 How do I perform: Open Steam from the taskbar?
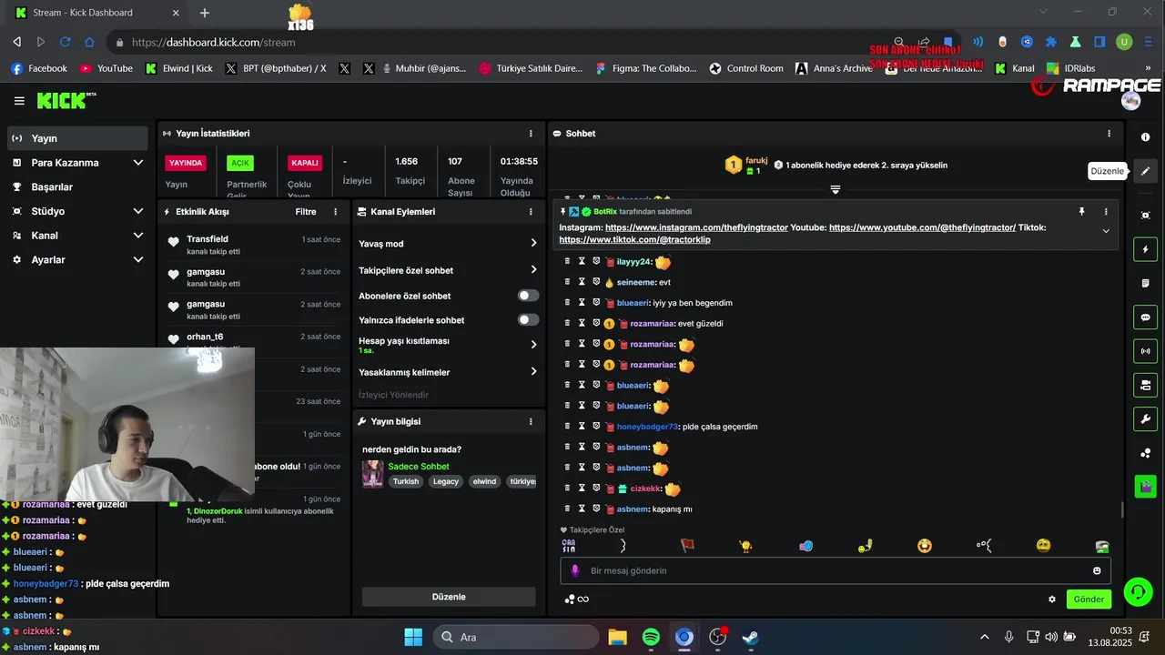click(x=750, y=637)
